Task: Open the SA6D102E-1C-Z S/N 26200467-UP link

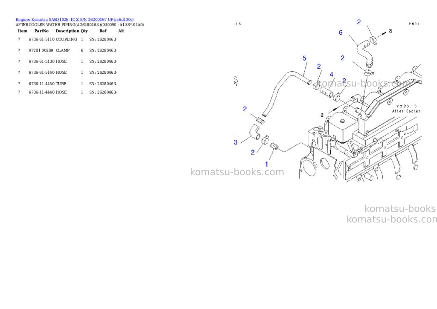Action: pos(91,19)
